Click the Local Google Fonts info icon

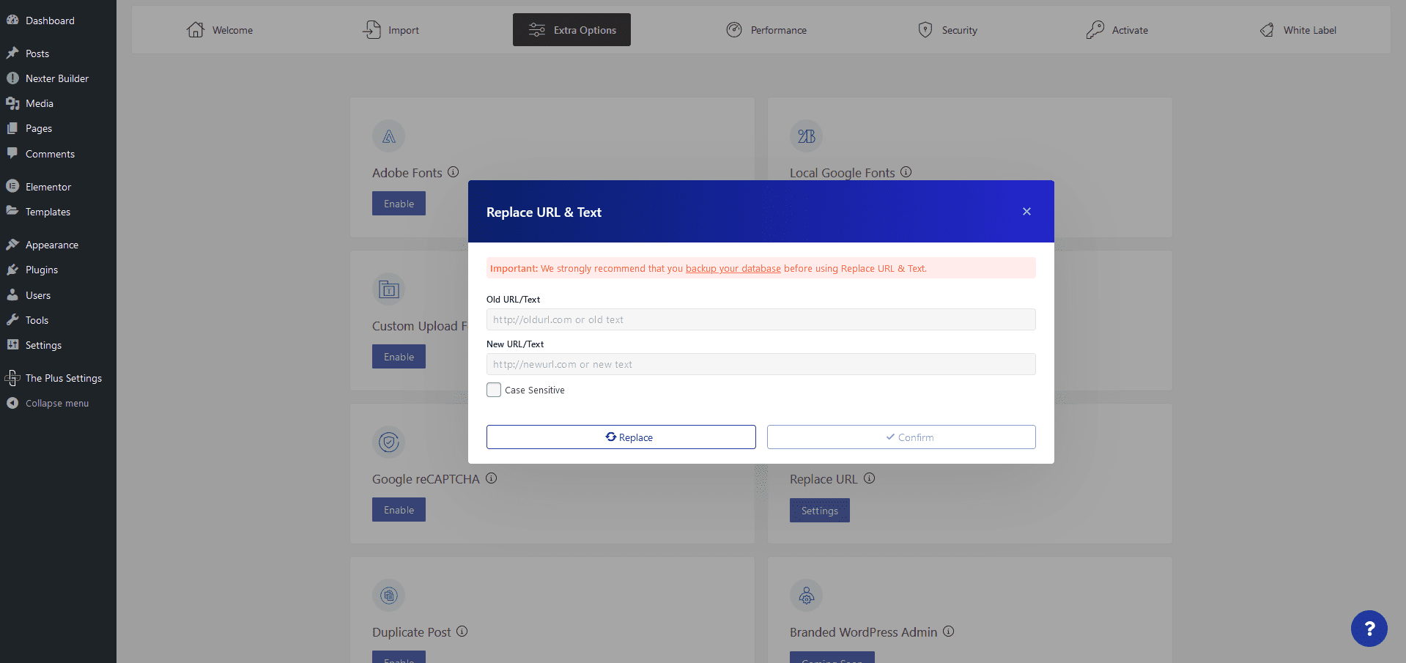tap(906, 172)
